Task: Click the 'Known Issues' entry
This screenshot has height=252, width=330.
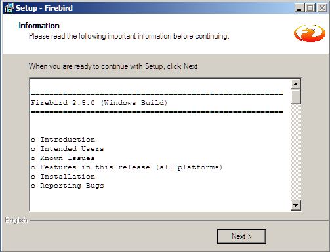Action: coord(68,158)
